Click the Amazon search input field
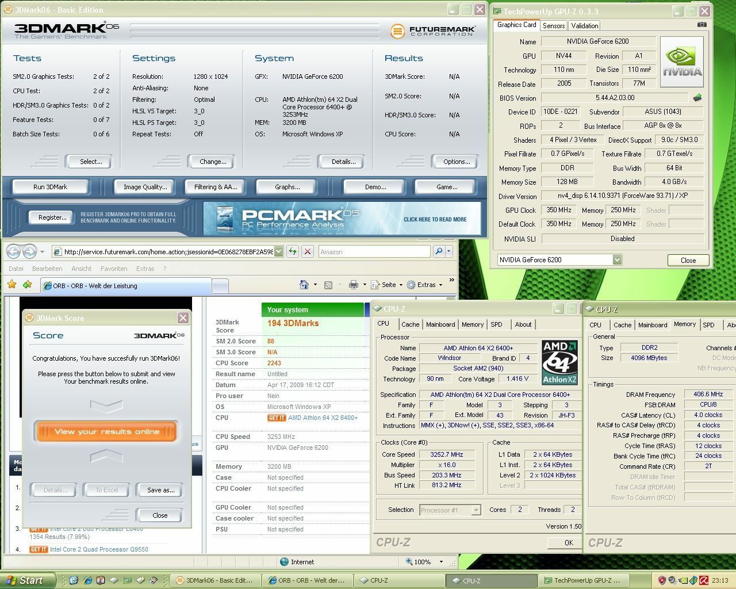 tap(374, 252)
